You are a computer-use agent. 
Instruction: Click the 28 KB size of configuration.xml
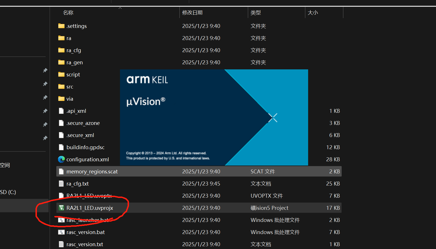click(333, 159)
